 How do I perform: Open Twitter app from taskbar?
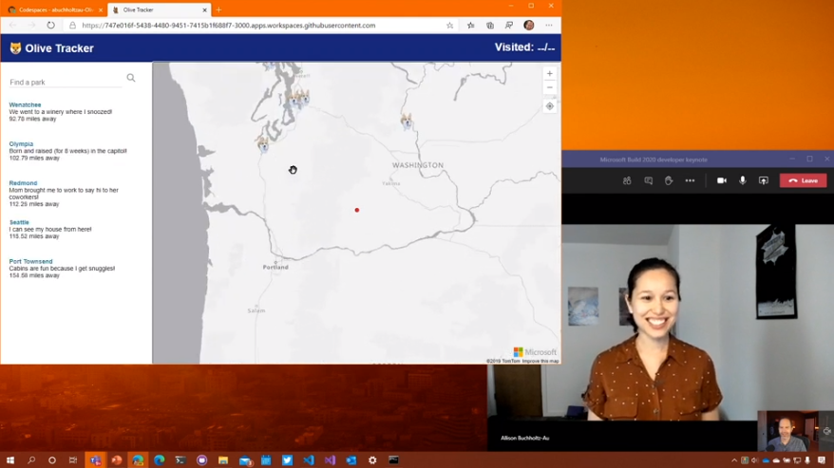click(287, 460)
